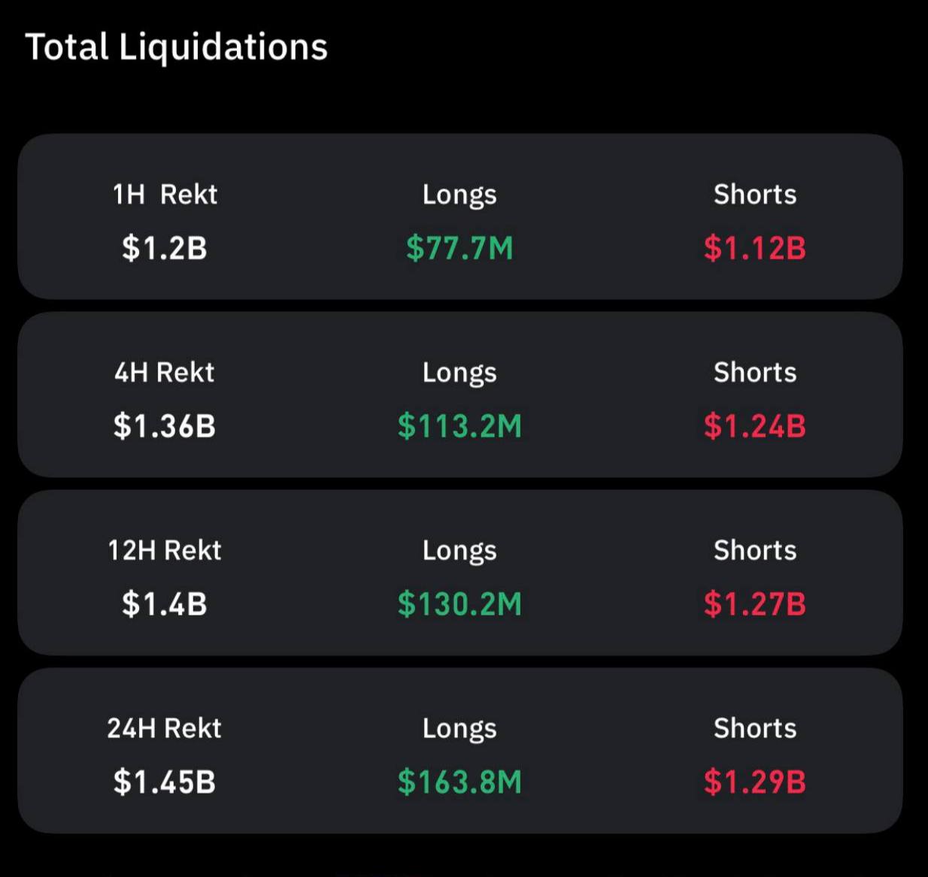
Task: Click the 4H shorts value $1.24B
Action: point(755,426)
